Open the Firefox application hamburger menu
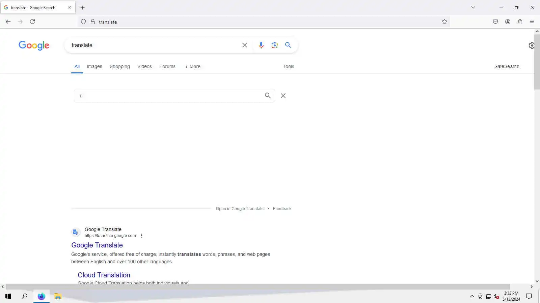 click(x=532, y=22)
